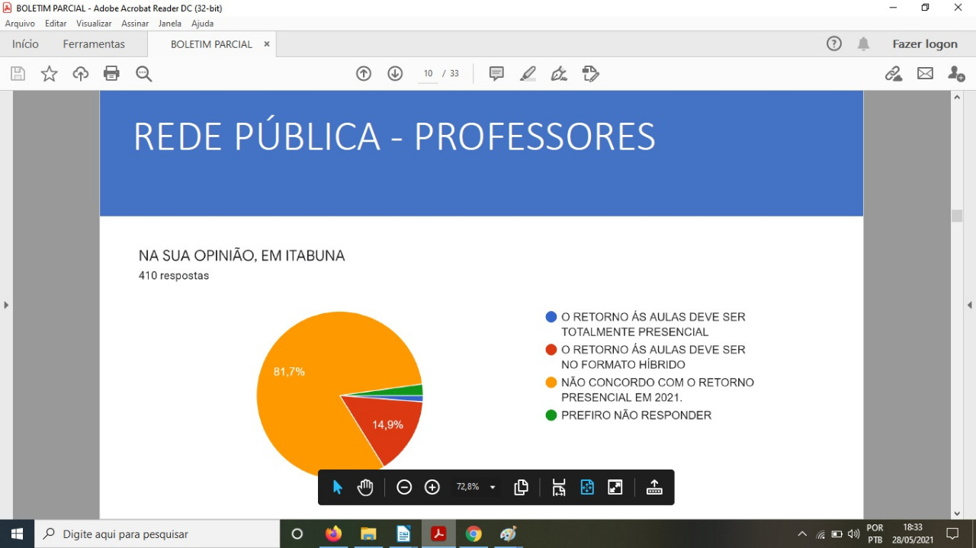The image size is (976, 548).
Task: Activate the hand pan tool
Action: [365, 488]
